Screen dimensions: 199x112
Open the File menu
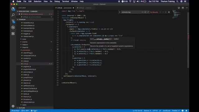(x=25, y=1)
